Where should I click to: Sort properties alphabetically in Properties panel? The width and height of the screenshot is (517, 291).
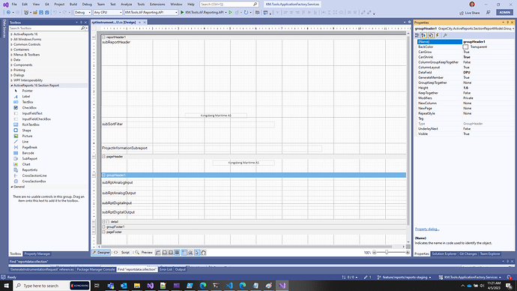423,35
